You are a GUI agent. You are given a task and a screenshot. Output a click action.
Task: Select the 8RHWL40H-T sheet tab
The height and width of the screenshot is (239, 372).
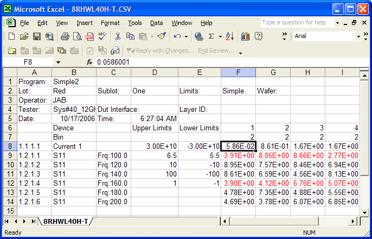click(x=66, y=222)
